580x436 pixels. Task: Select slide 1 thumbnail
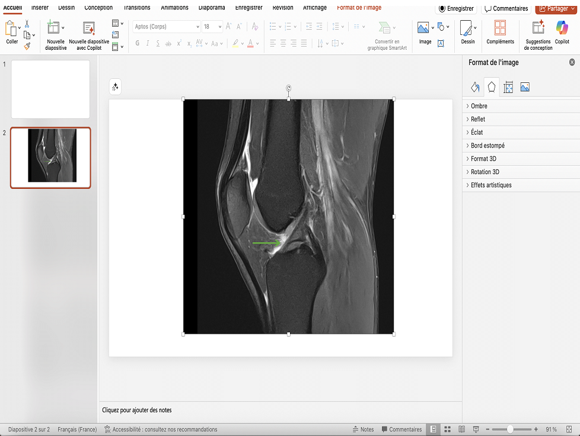click(50, 89)
